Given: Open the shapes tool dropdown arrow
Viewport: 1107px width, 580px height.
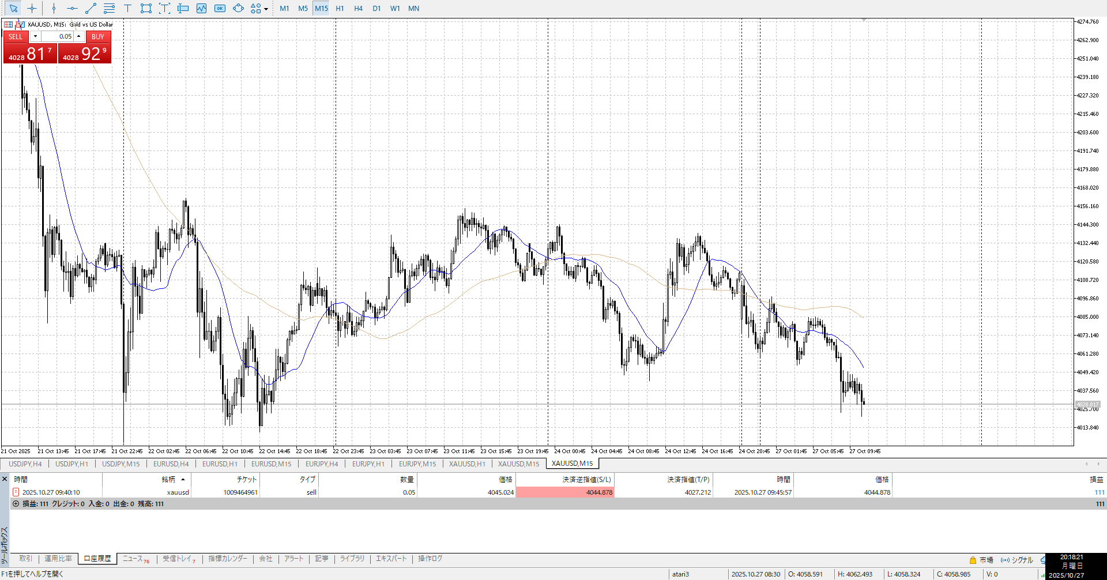Looking at the screenshot, I should tap(266, 9).
